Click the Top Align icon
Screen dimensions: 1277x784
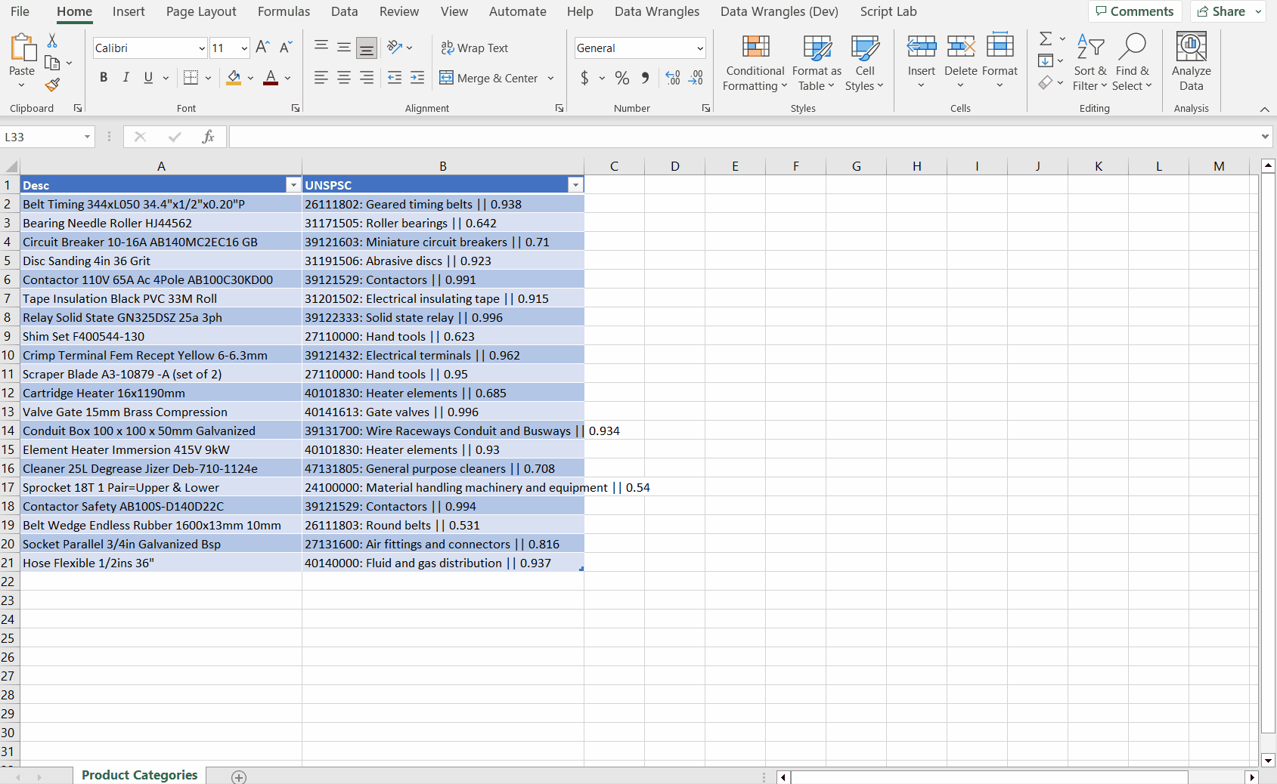tap(321, 48)
